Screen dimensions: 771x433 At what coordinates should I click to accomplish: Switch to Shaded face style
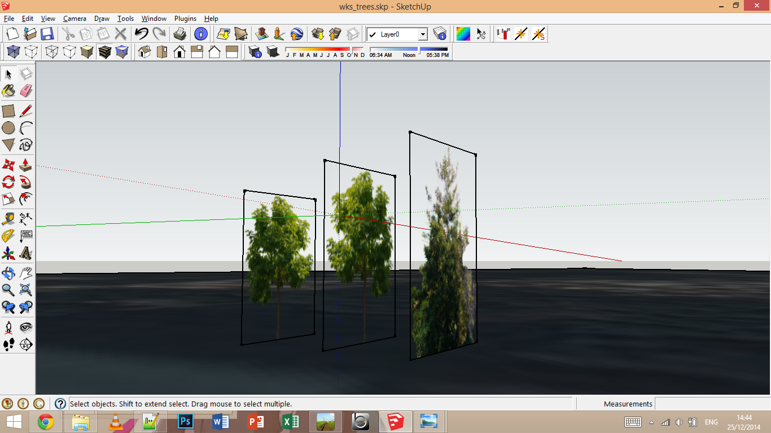(x=87, y=52)
